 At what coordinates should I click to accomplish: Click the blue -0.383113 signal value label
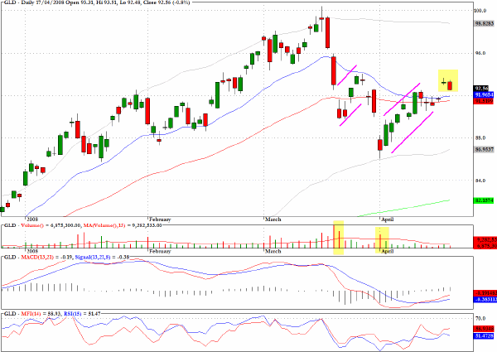pyautogui.click(x=485, y=299)
